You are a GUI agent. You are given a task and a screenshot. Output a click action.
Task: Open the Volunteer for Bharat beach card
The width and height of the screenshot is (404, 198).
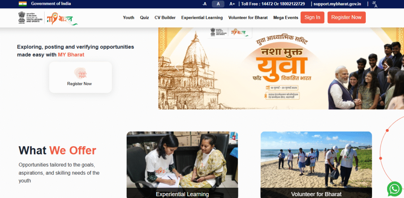(316, 165)
